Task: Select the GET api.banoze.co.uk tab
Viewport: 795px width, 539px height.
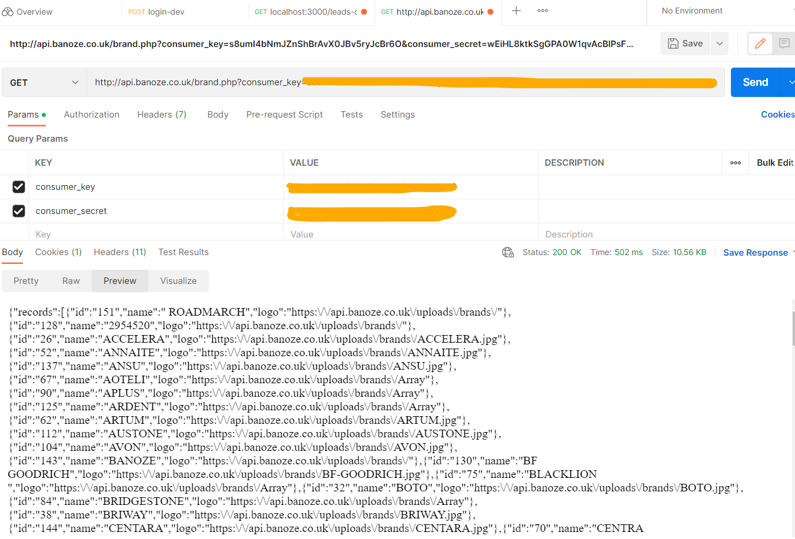Action: click(x=437, y=12)
